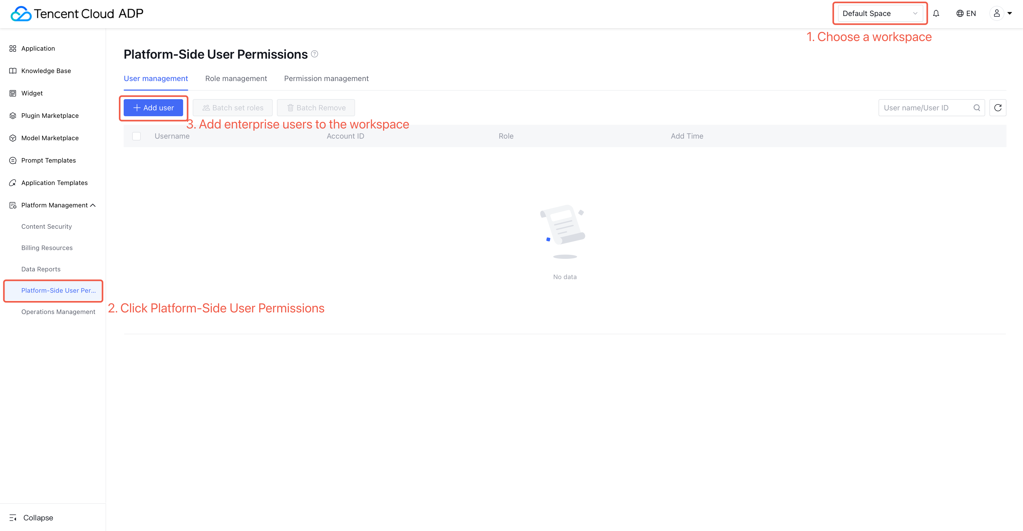
Task: Toggle the select-all checkbox in the table header
Action: point(137,136)
